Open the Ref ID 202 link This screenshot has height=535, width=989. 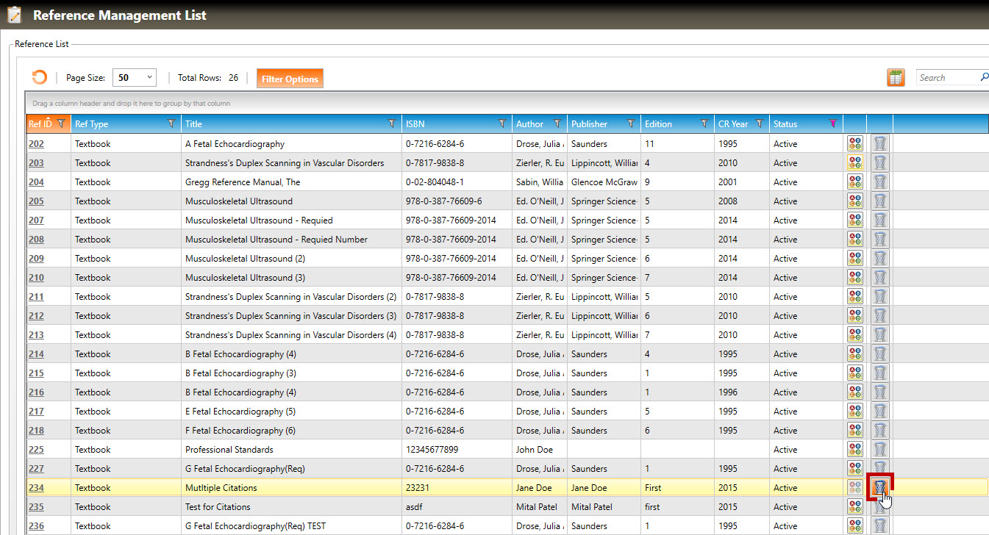[x=36, y=144]
